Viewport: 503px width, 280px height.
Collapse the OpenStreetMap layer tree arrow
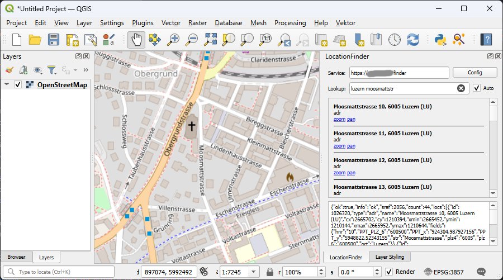pos(7,84)
